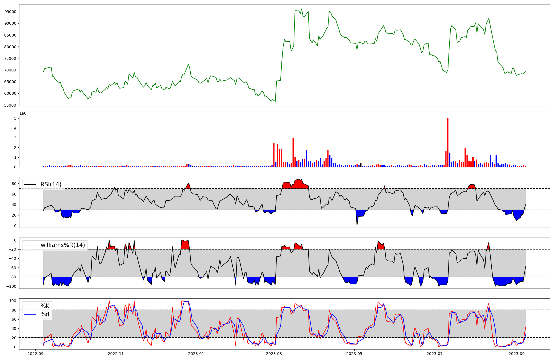Click the 95000 price axis tick label

pos(11,12)
